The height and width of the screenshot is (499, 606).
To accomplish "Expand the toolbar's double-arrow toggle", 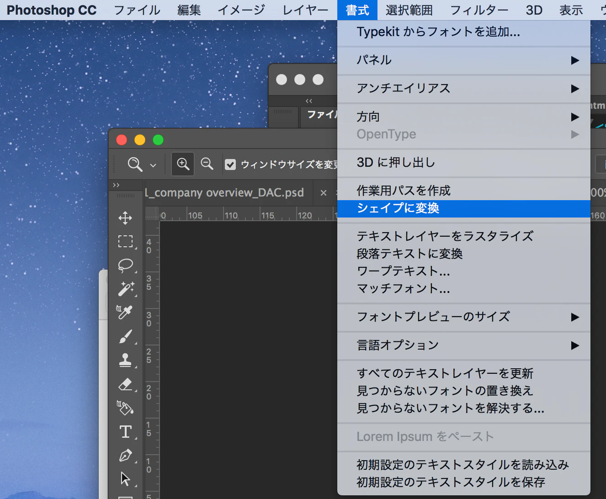I will pyautogui.click(x=116, y=185).
